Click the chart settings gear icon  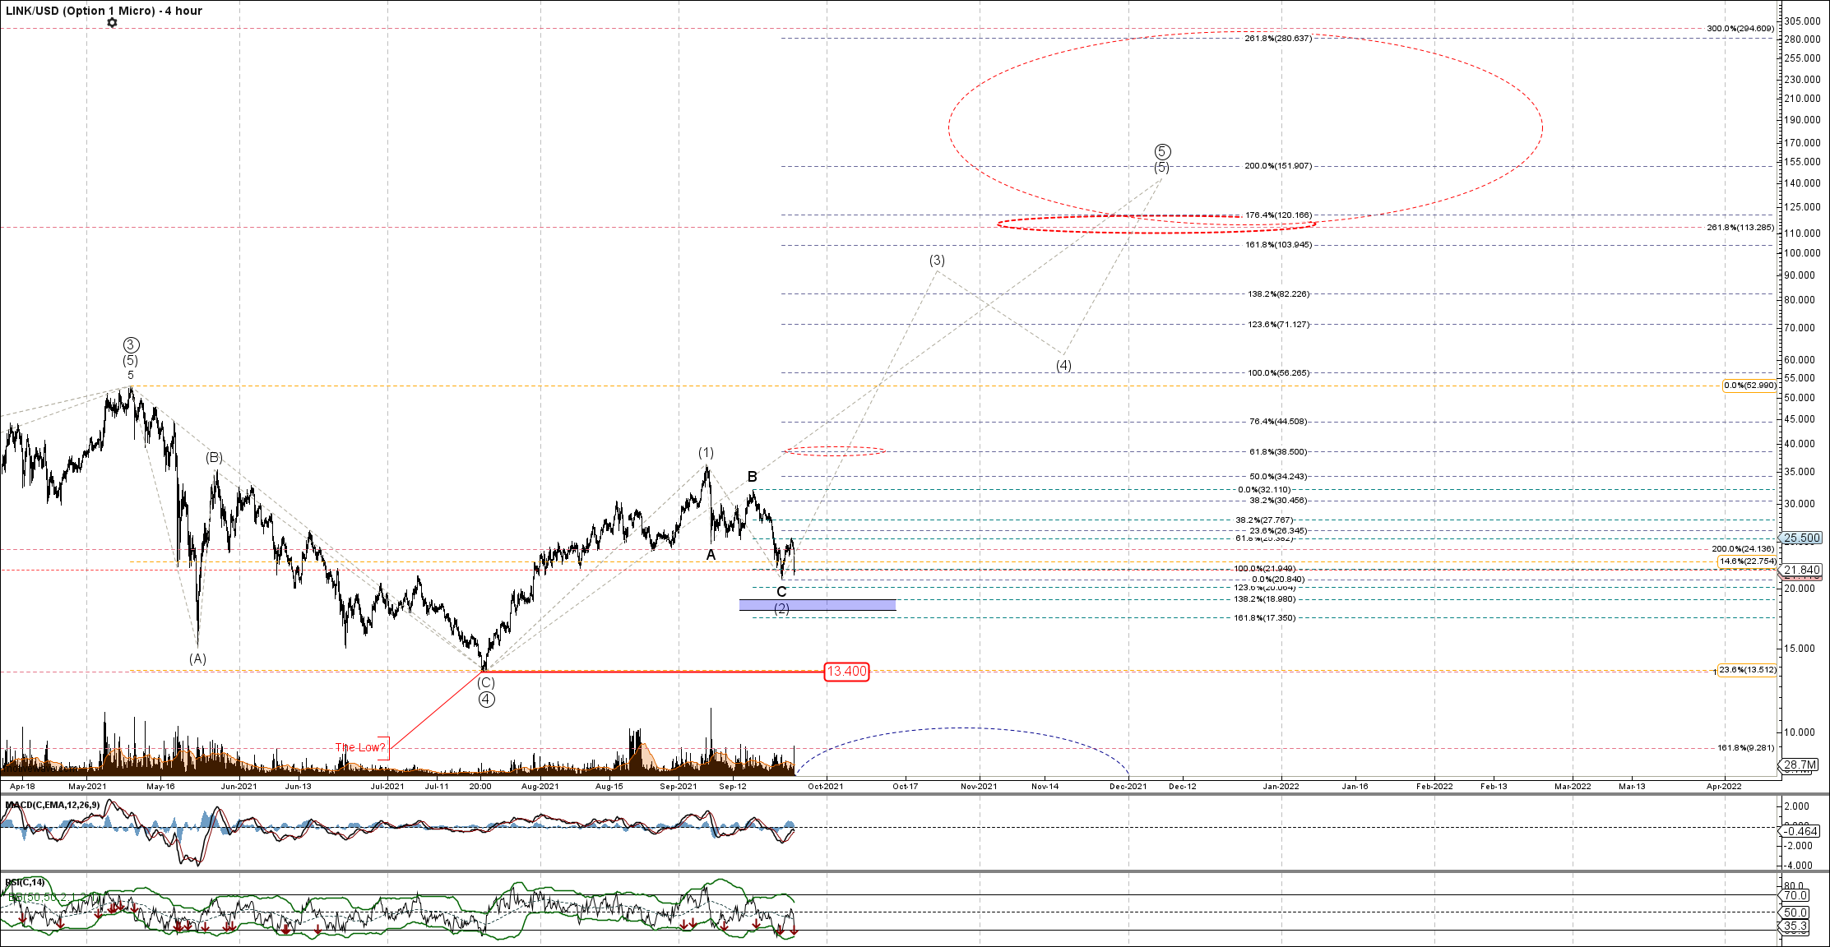pos(112,22)
